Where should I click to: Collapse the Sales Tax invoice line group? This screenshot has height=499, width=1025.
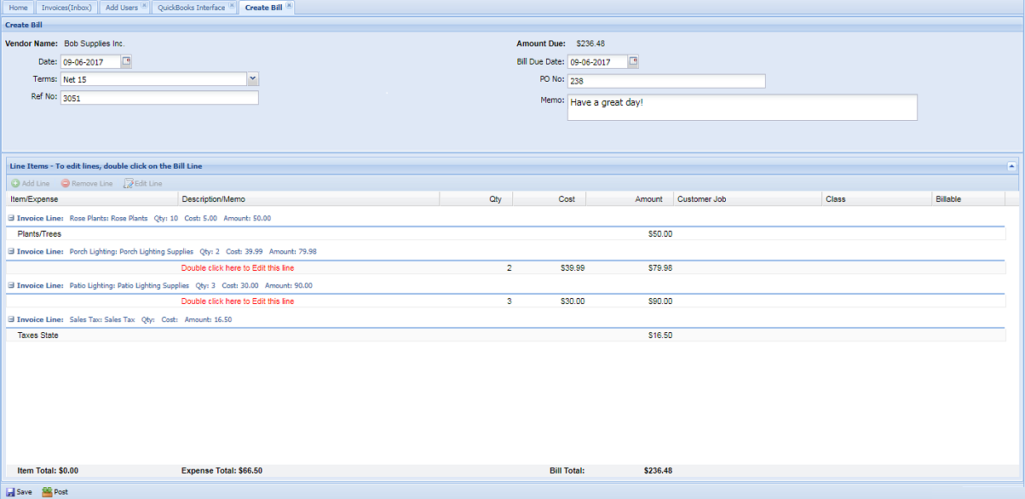[x=11, y=319]
